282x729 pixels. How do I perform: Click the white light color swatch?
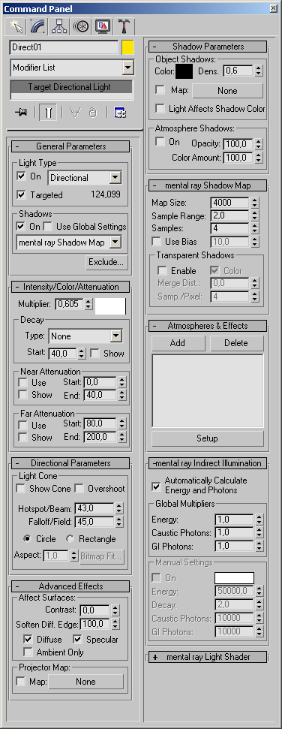tap(110, 306)
